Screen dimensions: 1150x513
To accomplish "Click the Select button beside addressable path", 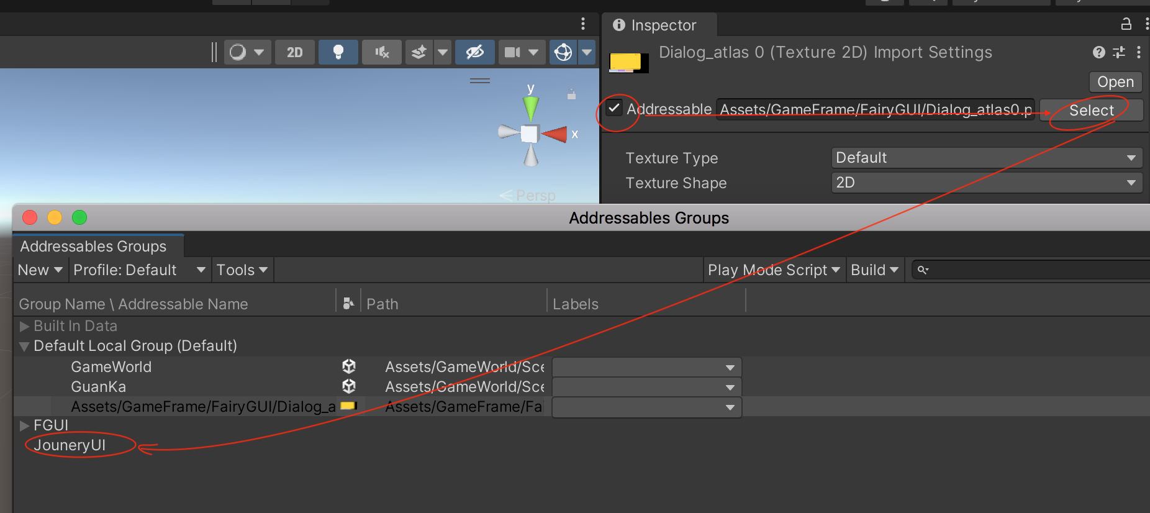I will 1091,111.
